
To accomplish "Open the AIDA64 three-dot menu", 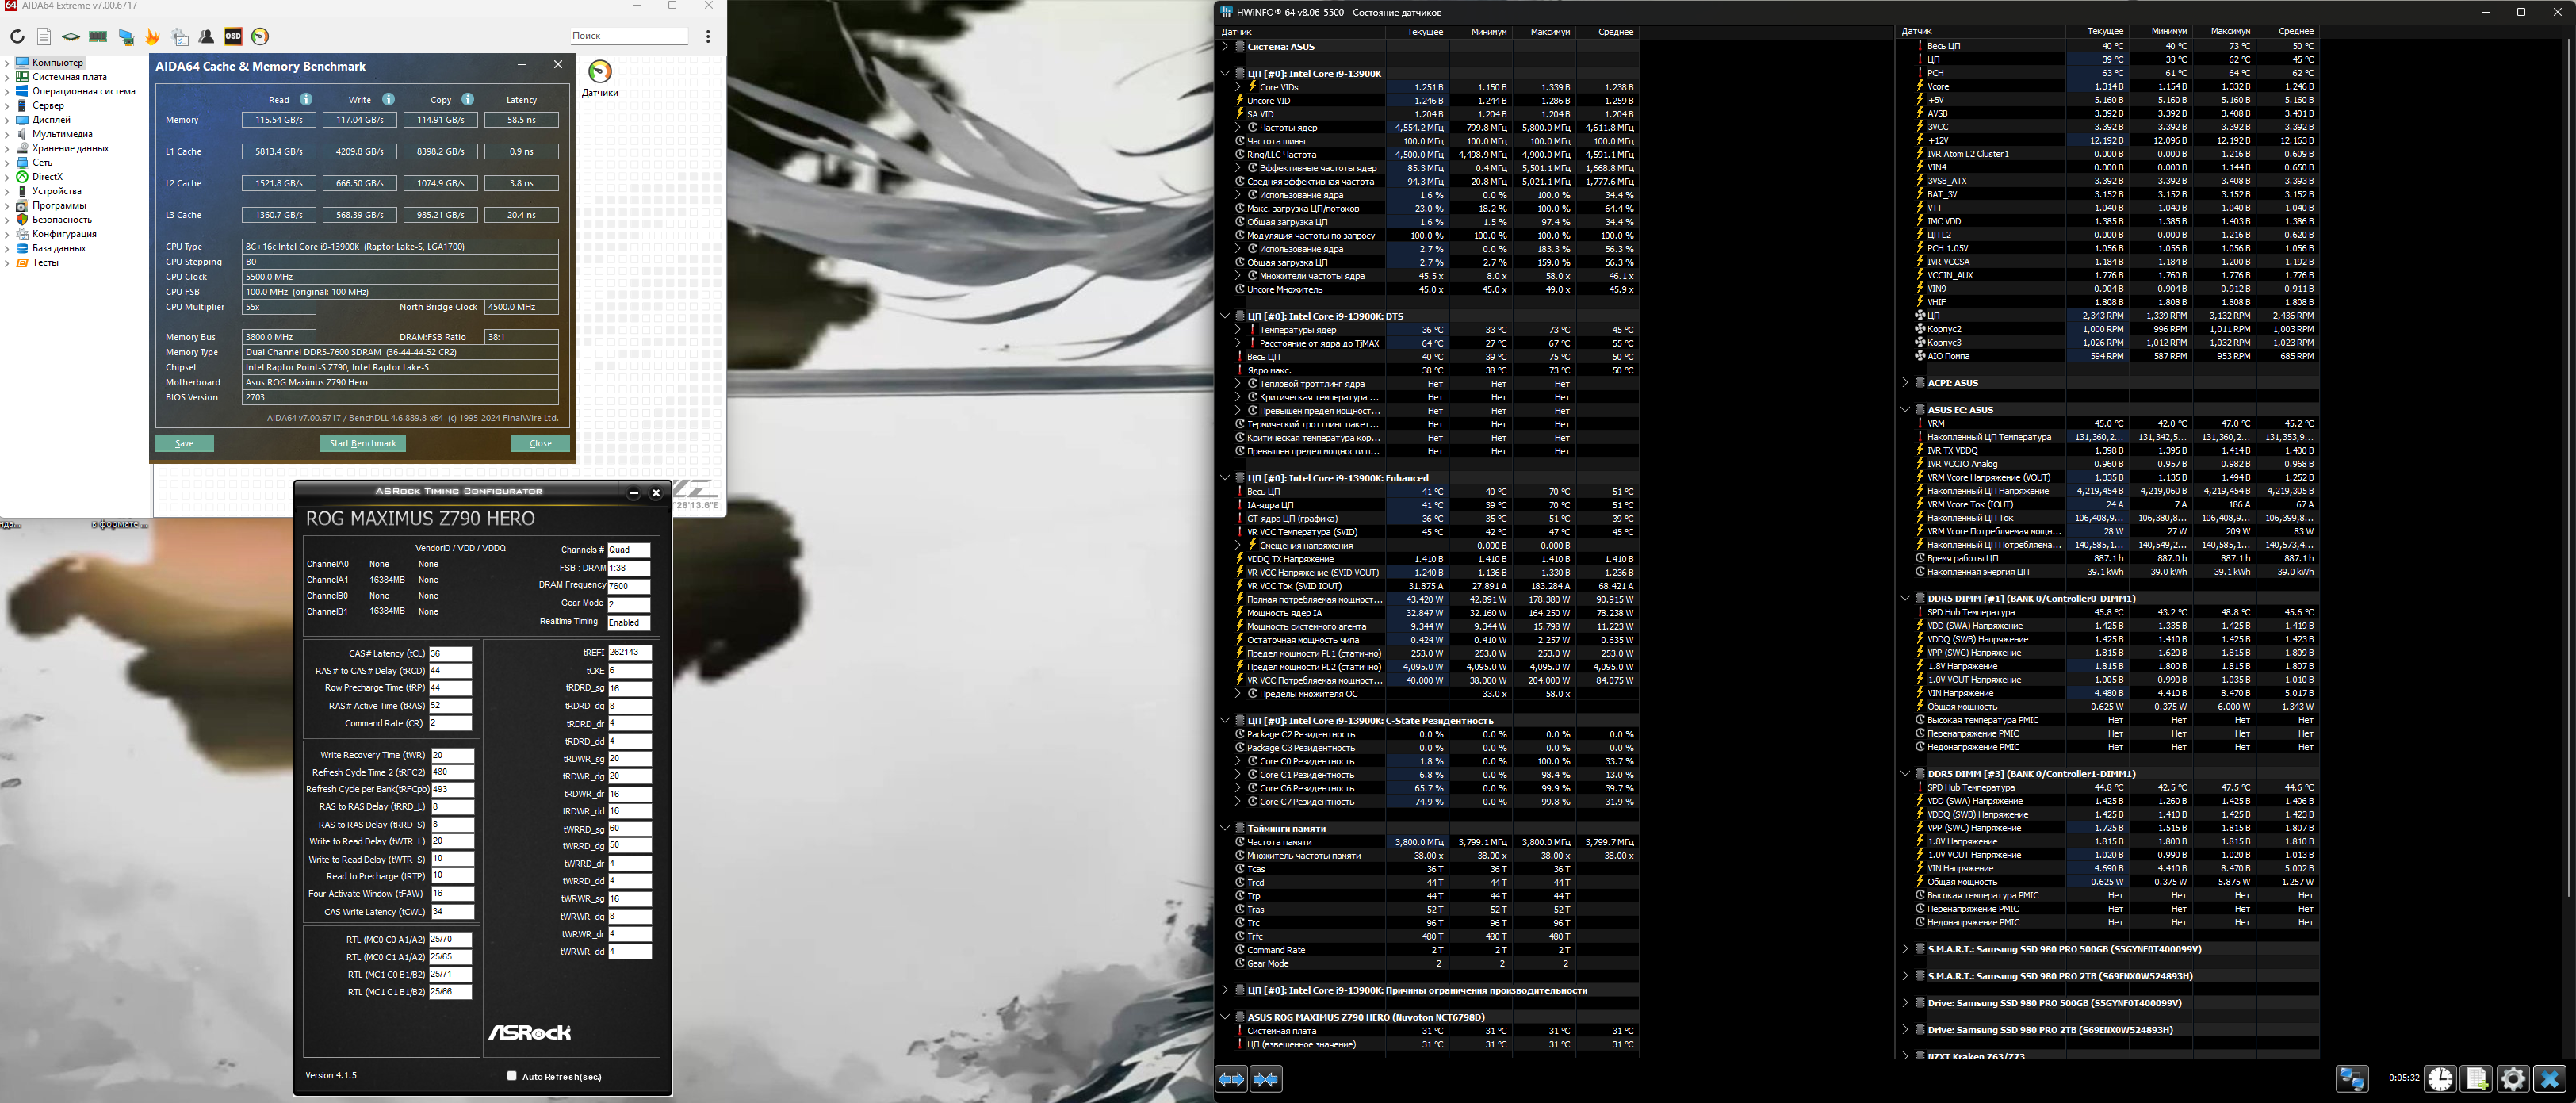I will tap(708, 36).
